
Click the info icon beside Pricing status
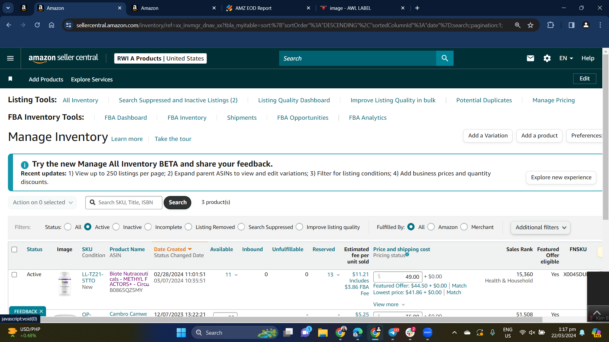point(407,254)
